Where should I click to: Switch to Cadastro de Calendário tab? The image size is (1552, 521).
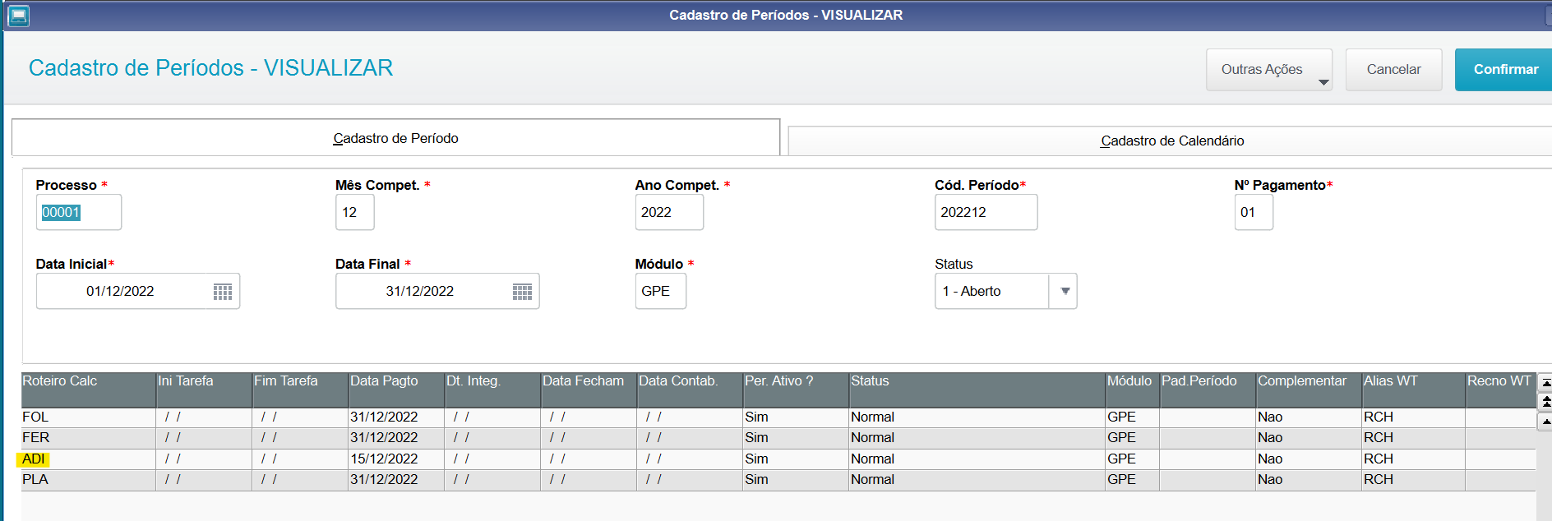(1171, 141)
